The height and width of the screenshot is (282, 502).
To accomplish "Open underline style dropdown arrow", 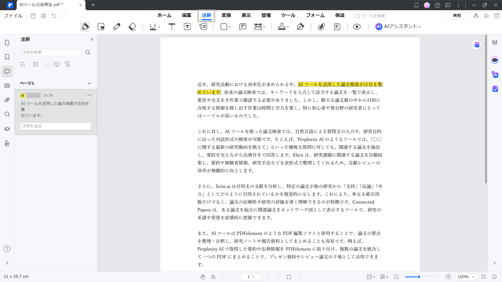I will (159, 27).
